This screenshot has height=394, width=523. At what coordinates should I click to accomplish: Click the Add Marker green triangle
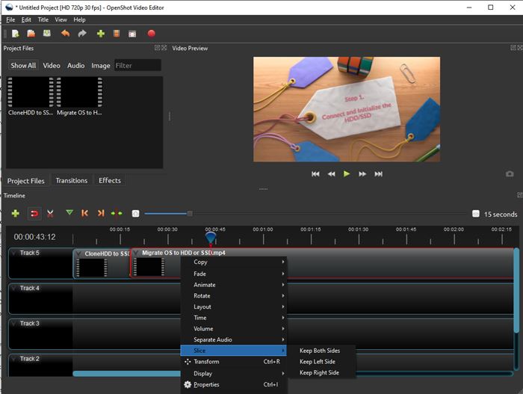coord(69,214)
